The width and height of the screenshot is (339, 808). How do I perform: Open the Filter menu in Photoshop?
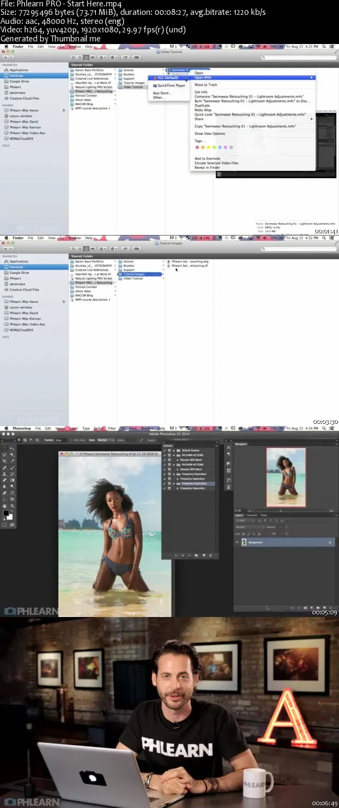112,428
